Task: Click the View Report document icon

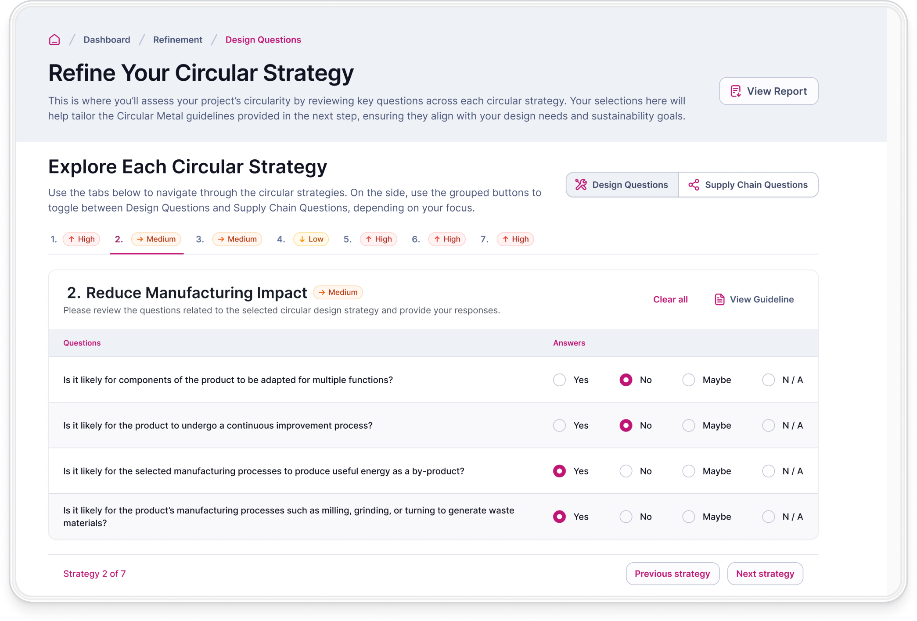Action: click(736, 91)
